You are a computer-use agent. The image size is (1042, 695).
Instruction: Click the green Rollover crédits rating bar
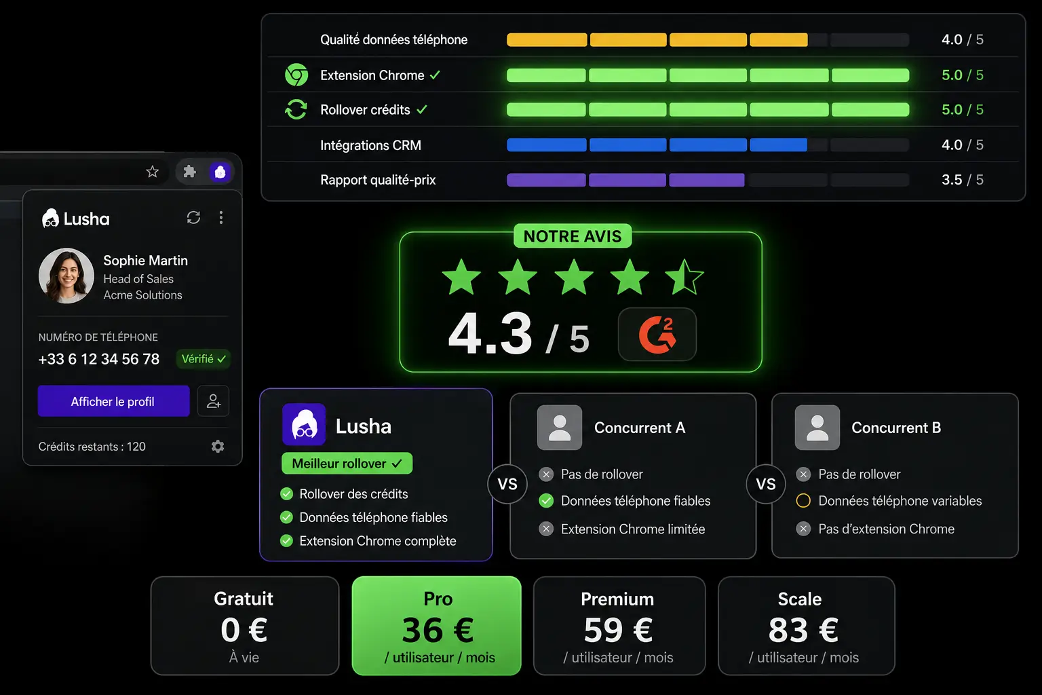tap(708, 109)
